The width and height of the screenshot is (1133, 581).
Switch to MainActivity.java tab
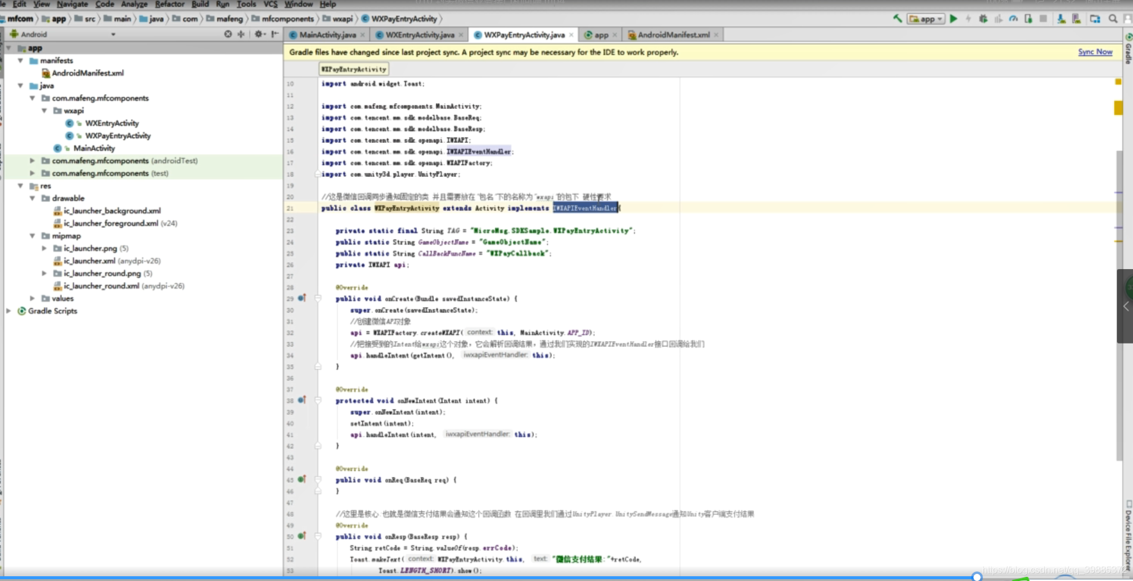coord(327,35)
